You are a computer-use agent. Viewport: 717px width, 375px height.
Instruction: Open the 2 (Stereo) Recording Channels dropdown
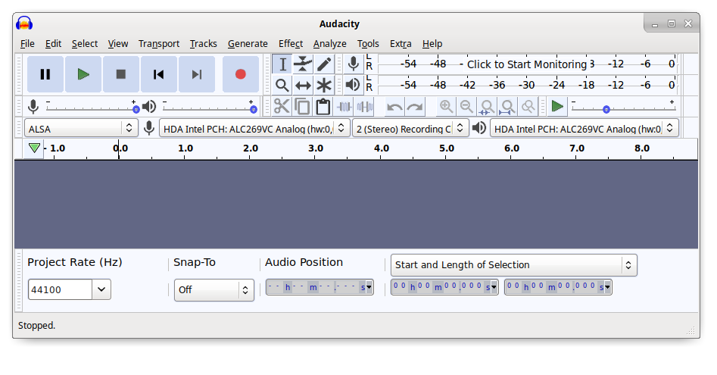[410, 129]
